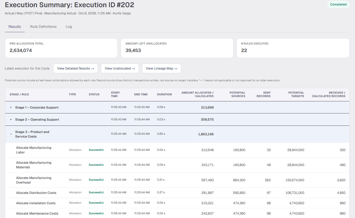
Task: Click Stage 3 allocated amount 1,863,166
Action: click(206, 134)
